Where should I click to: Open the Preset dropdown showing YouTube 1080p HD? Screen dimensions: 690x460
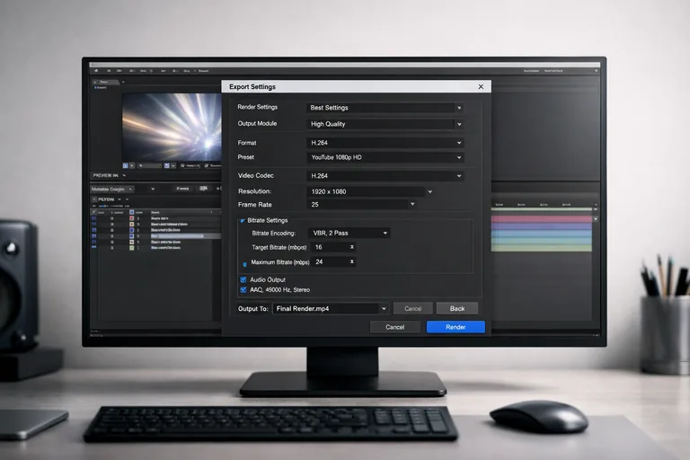click(x=459, y=157)
